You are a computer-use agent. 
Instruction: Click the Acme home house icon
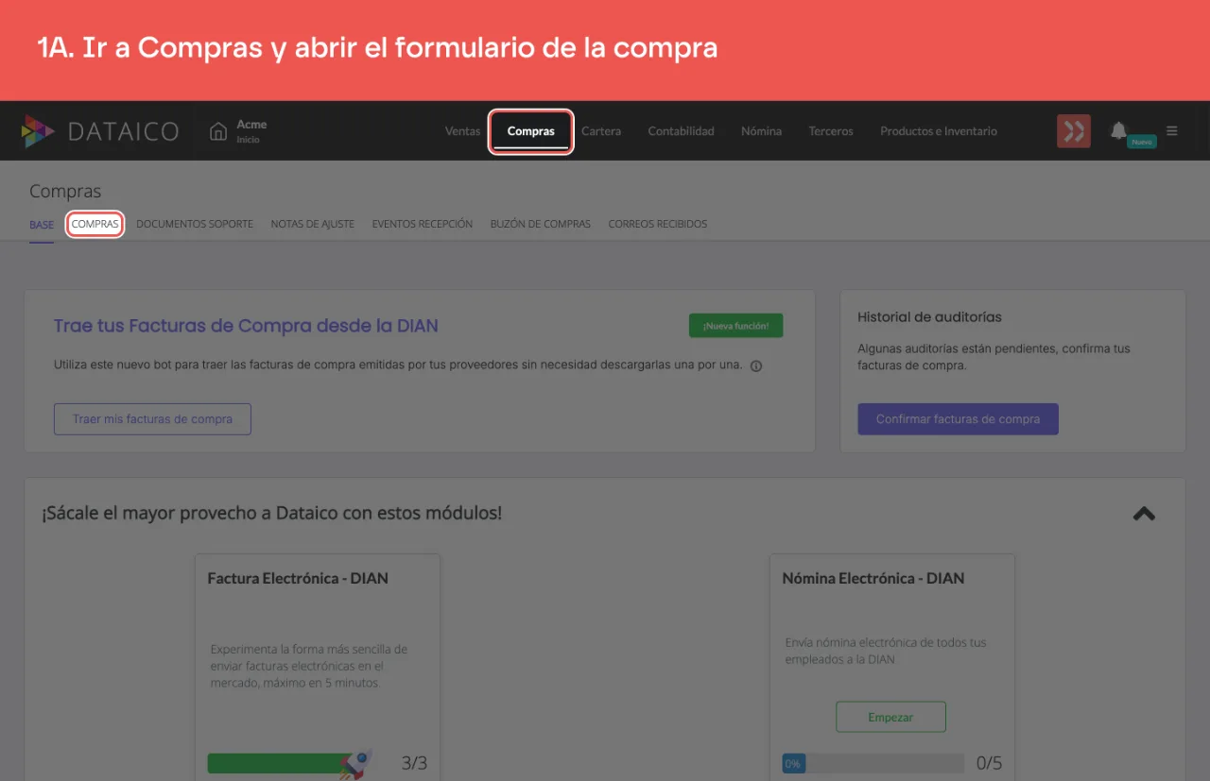218,131
